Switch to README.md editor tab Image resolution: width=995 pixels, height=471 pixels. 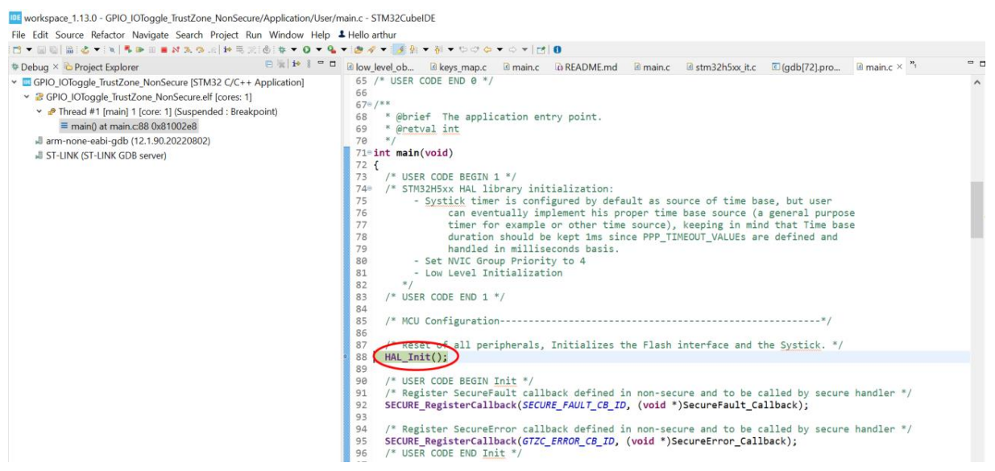[585, 67]
